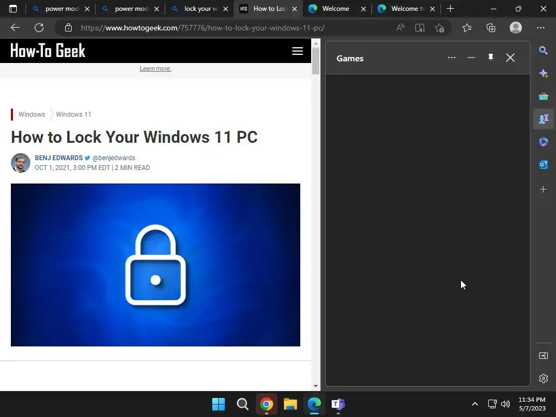
Task: Open the Favorites list icon
Action: (467, 28)
